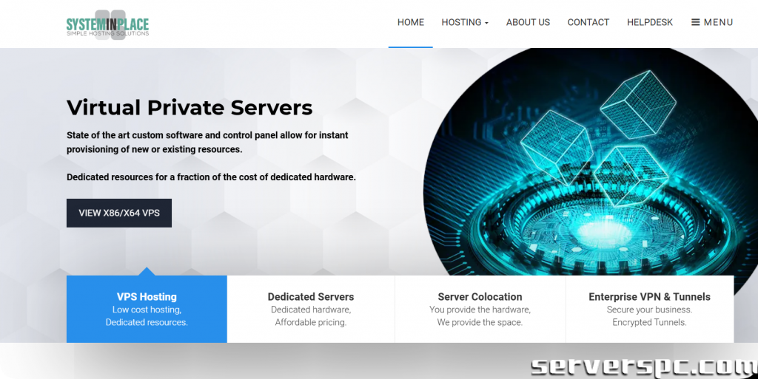The width and height of the screenshot is (758, 379).
Task: Open the About Us page
Action: click(x=528, y=22)
